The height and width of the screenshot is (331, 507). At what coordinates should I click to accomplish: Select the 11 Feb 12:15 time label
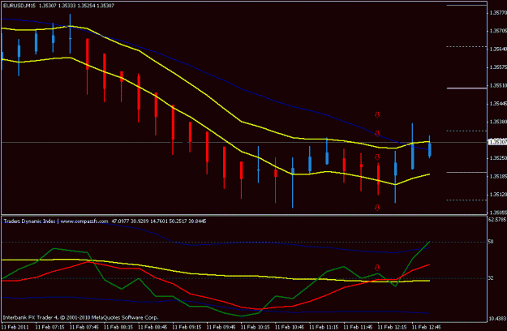click(x=393, y=327)
